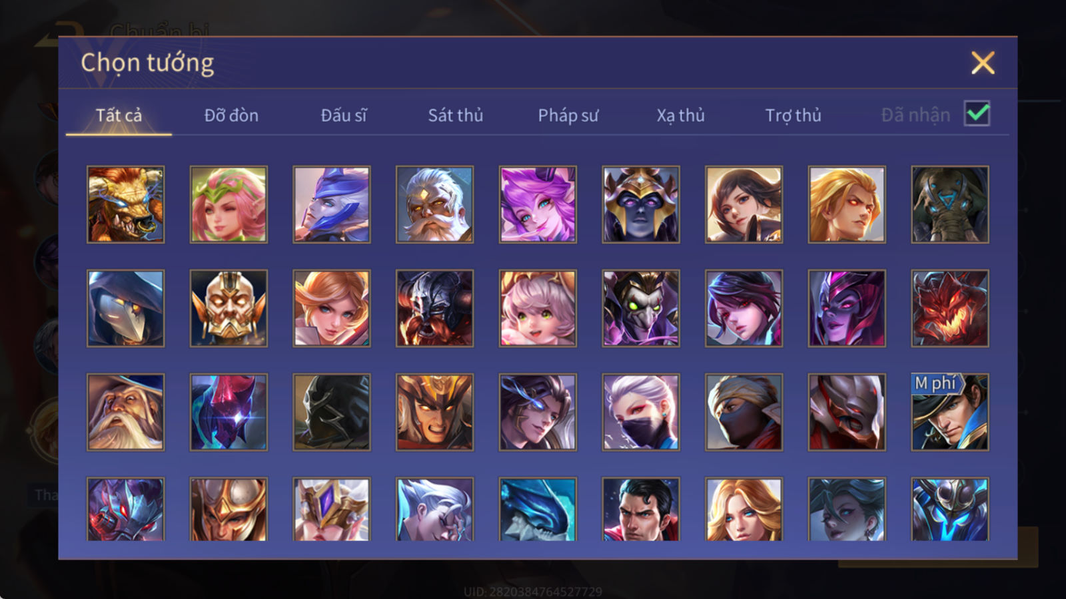Choose the plague doctor hooded hero
This screenshot has height=599, width=1066.
[x=125, y=308]
